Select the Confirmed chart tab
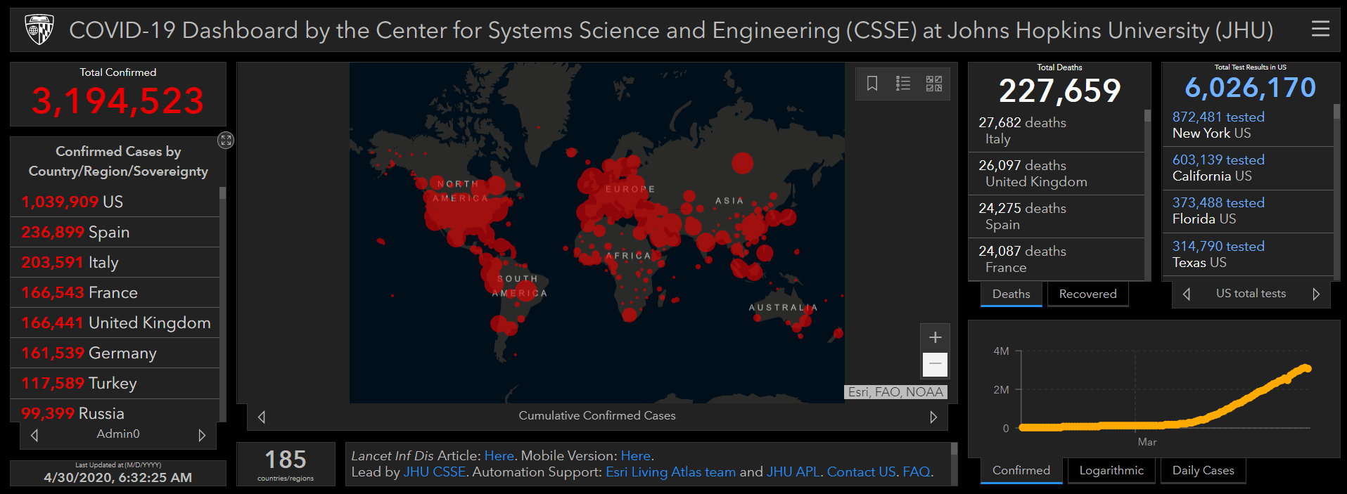The image size is (1347, 494). pos(1021,471)
